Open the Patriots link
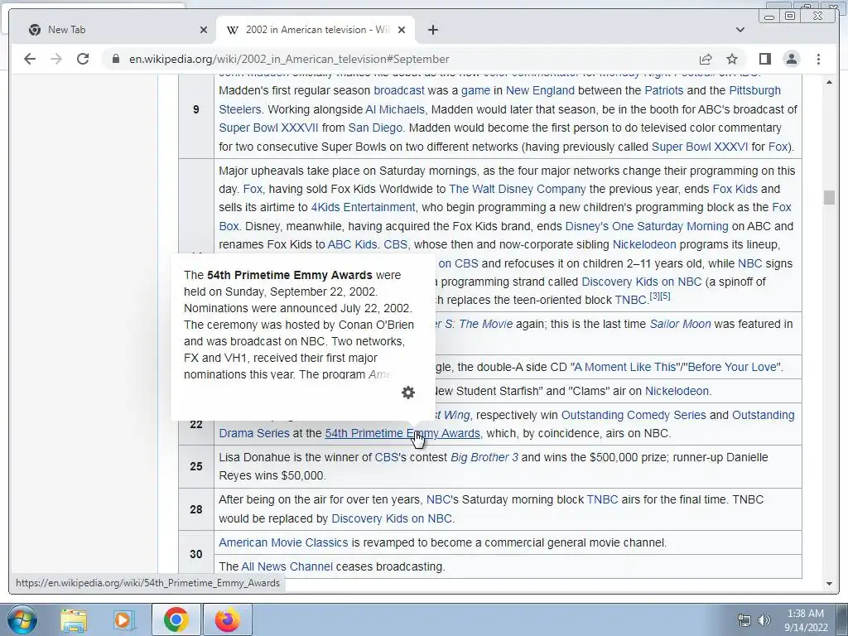 pos(664,90)
